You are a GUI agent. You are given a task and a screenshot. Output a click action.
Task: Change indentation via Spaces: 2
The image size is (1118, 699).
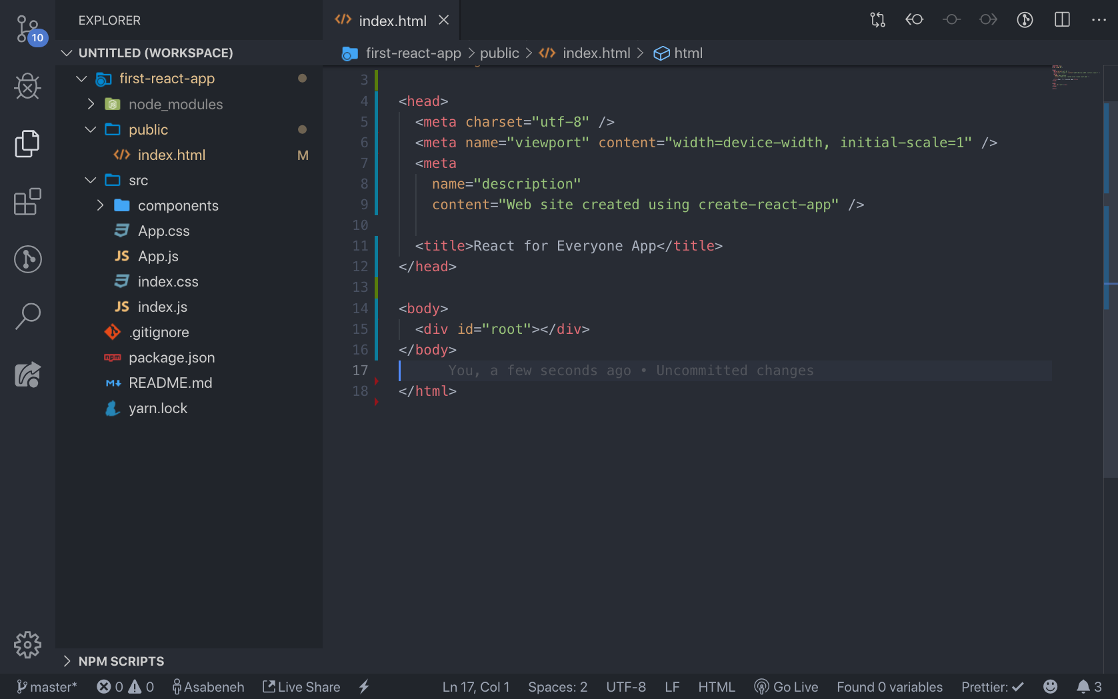coord(557,687)
